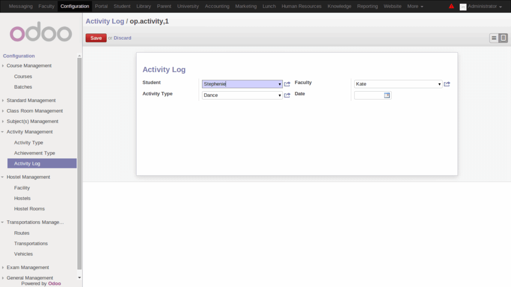Image resolution: width=511 pixels, height=287 pixels.
Task: Expand the Course Management section
Action: coord(29,66)
